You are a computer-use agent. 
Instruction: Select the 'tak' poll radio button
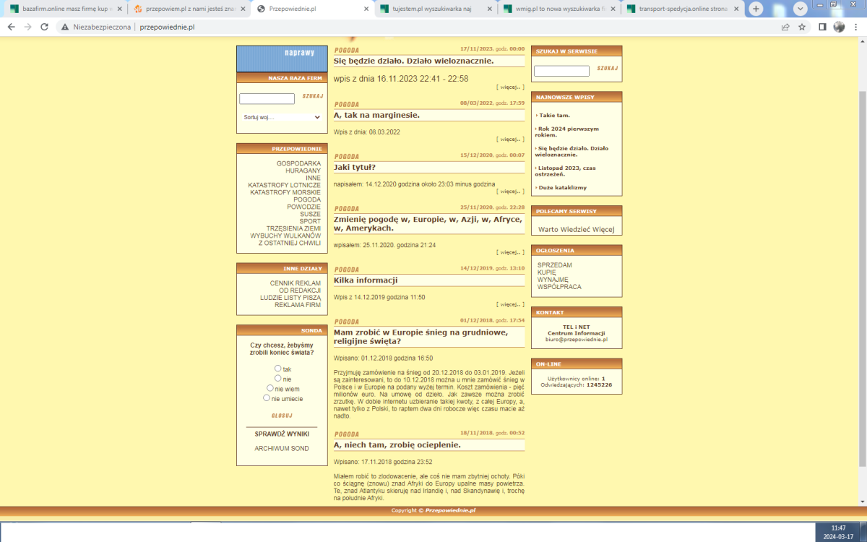[277, 369]
